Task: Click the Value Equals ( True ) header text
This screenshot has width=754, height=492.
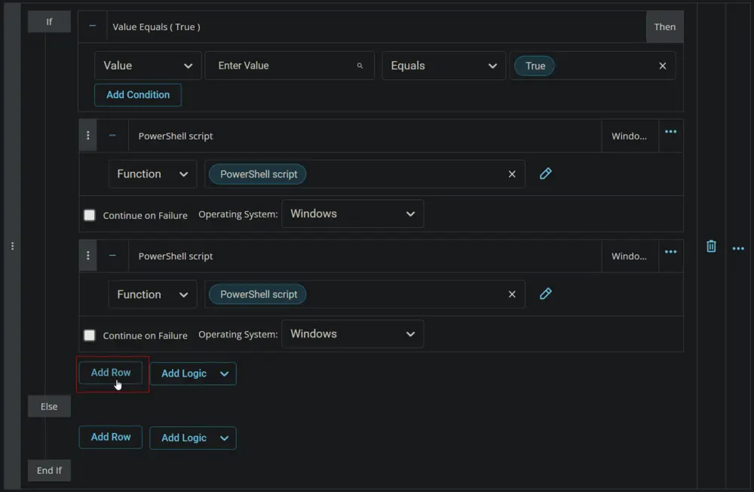Action: tap(156, 27)
